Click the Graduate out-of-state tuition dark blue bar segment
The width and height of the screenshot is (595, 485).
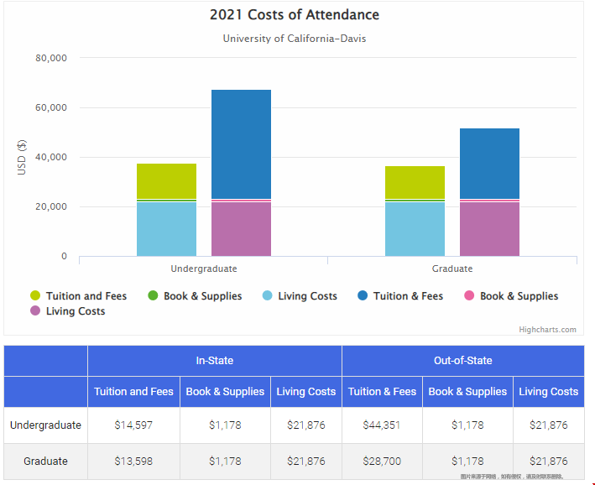[x=489, y=164]
